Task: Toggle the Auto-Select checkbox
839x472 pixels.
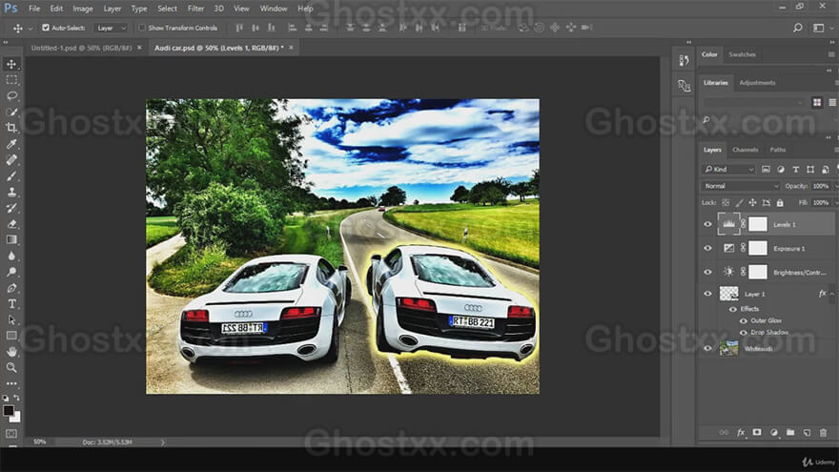Action: [x=46, y=28]
